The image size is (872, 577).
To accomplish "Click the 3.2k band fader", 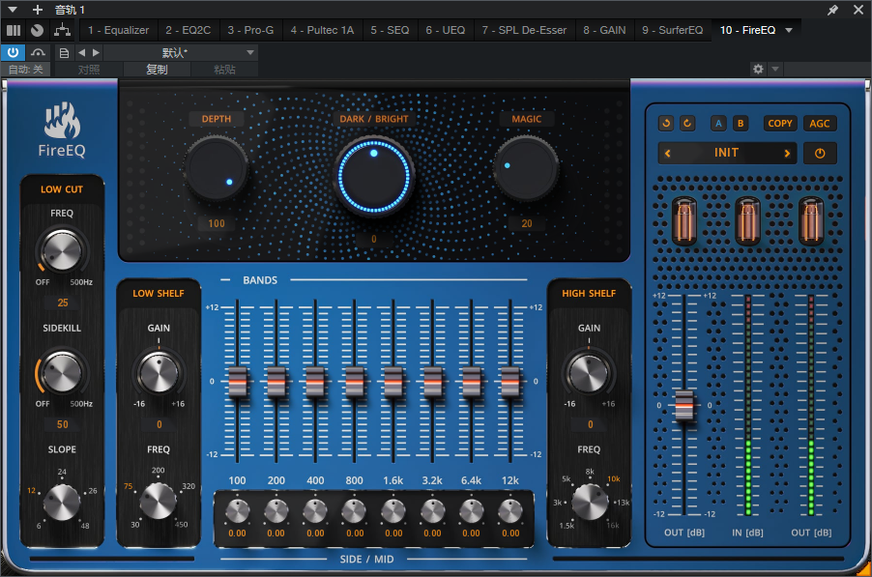I will (x=432, y=382).
